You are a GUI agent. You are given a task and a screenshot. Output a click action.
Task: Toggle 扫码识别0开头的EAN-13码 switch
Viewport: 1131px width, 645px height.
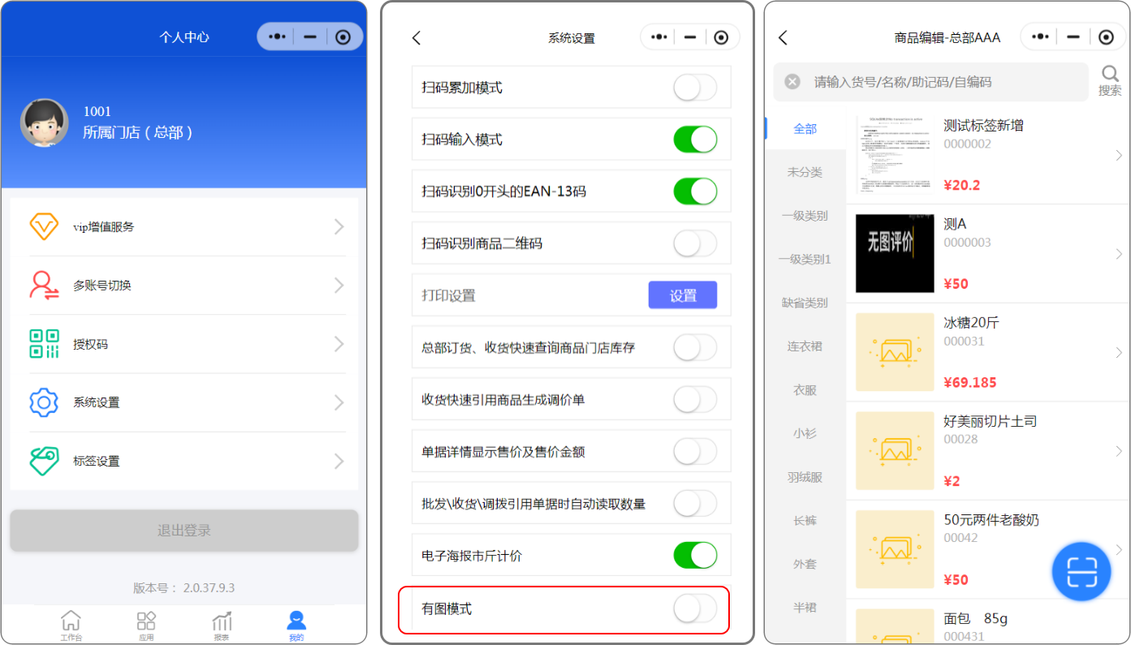[695, 191]
